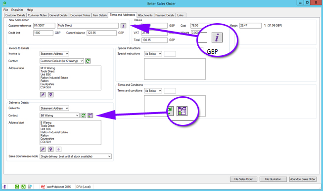Click the red 64 icon in status bar
The width and height of the screenshot is (323, 191).
click(43, 187)
